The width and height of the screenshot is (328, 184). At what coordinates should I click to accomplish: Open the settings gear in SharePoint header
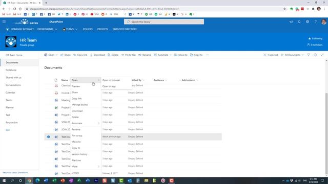(x=307, y=21)
